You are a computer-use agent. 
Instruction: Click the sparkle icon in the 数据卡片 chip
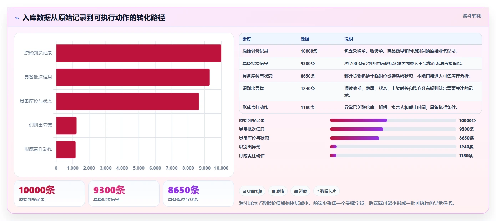[x=318, y=191]
